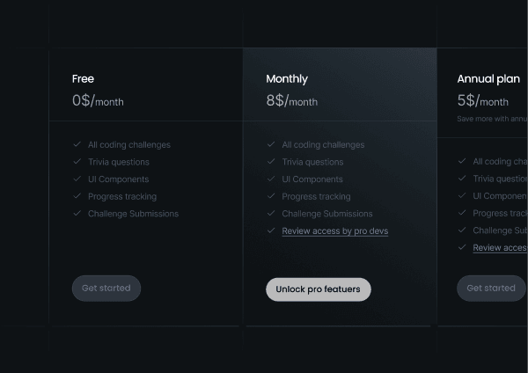
Task: Select the Annual plan heading
Action: pos(488,79)
